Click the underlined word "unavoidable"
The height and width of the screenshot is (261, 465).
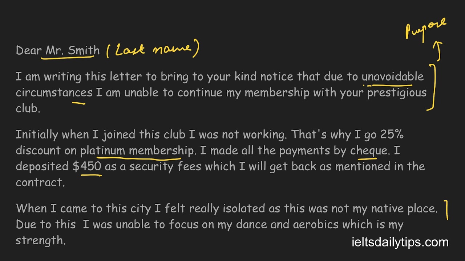(393, 77)
